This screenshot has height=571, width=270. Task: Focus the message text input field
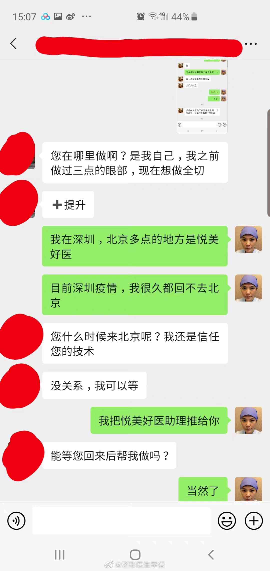click(x=121, y=521)
